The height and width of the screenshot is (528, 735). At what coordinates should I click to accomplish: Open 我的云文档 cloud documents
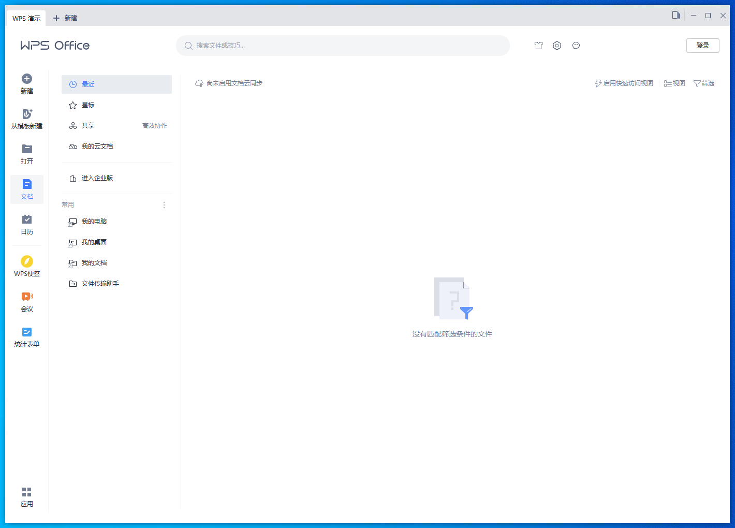pos(116,146)
